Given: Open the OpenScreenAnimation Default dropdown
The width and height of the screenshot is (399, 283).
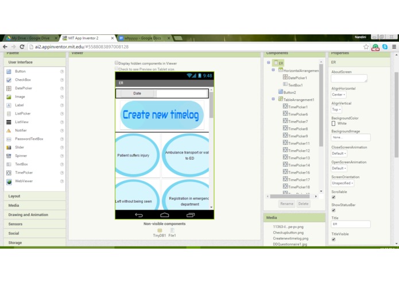Looking at the screenshot, I should pos(339,168).
